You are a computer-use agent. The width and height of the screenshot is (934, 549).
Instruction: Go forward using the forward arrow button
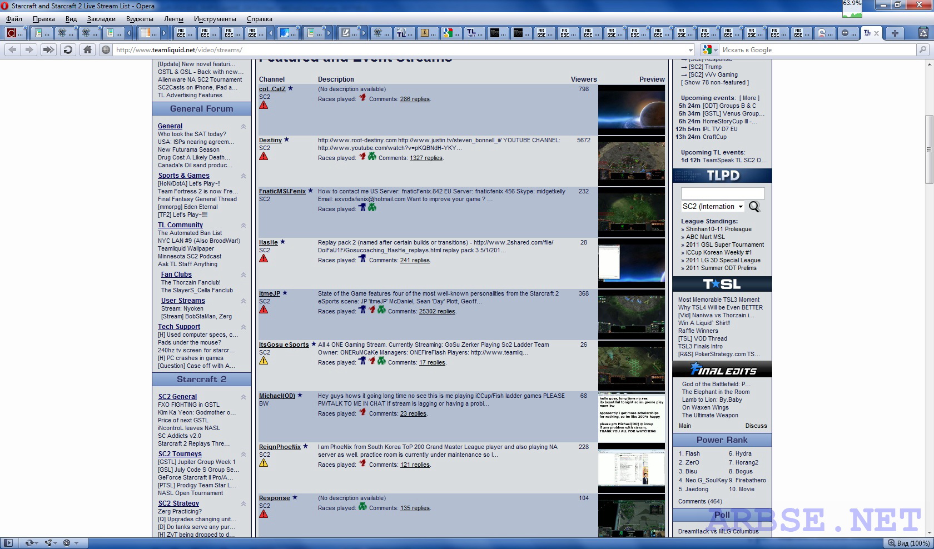click(x=29, y=49)
